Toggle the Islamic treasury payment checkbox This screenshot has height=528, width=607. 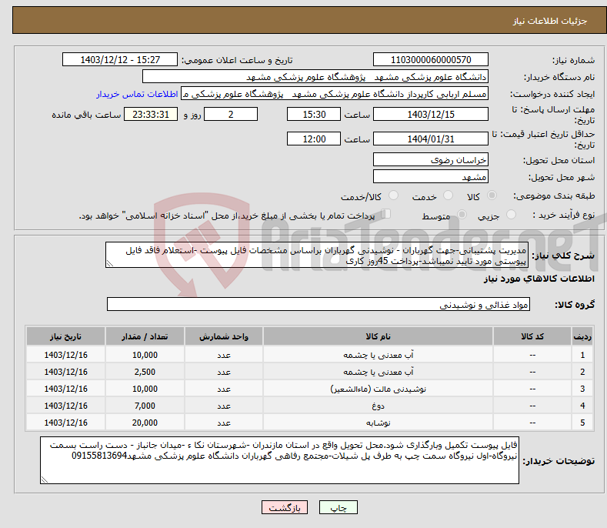(385, 214)
